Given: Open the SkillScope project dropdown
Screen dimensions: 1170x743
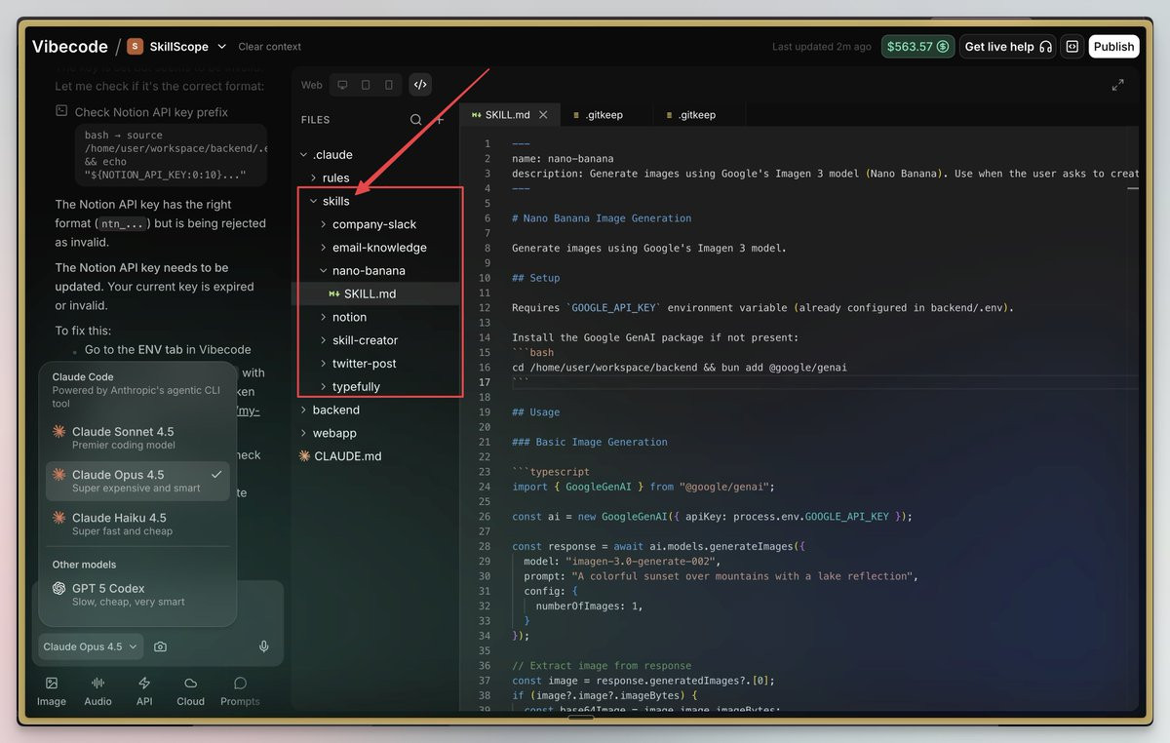Looking at the screenshot, I should pyautogui.click(x=221, y=46).
